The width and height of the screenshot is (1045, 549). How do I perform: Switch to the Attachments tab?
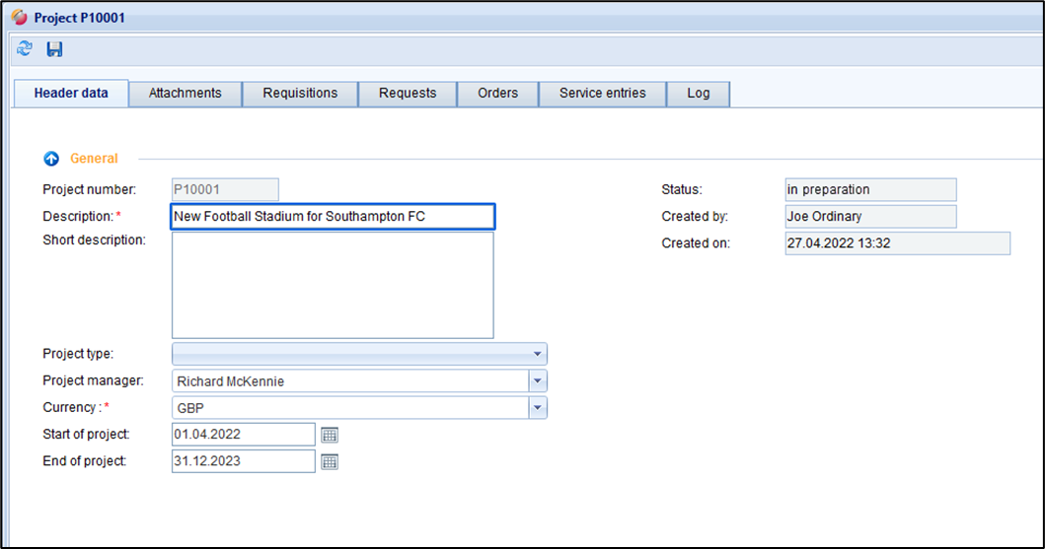[185, 94]
